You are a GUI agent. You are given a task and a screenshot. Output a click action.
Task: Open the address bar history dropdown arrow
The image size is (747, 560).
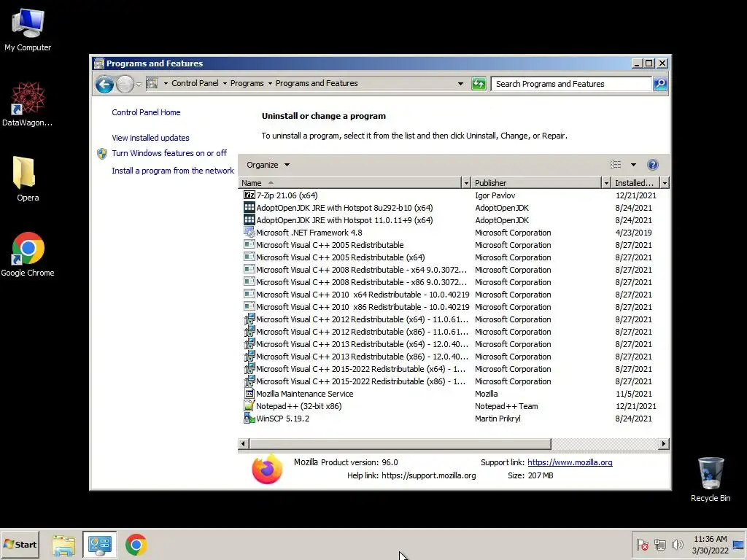point(460,84)
